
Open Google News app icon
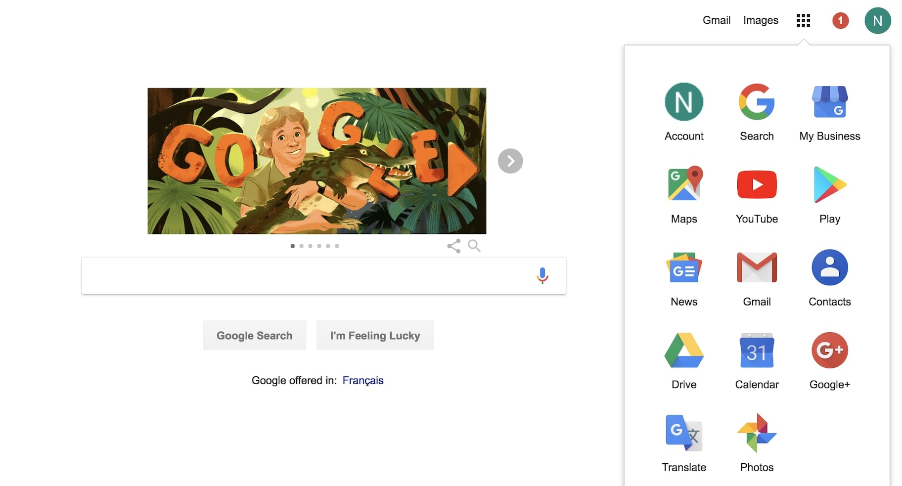[684, 267]
